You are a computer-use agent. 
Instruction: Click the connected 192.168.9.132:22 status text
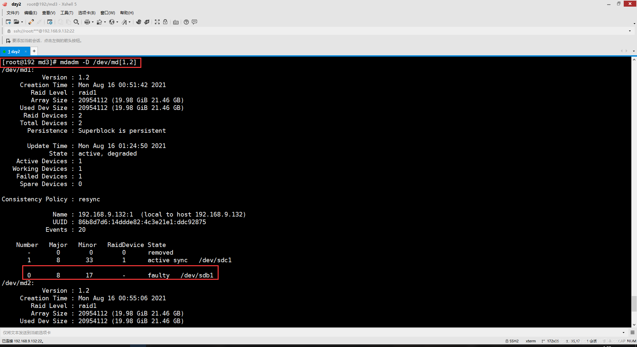point(23,341)
